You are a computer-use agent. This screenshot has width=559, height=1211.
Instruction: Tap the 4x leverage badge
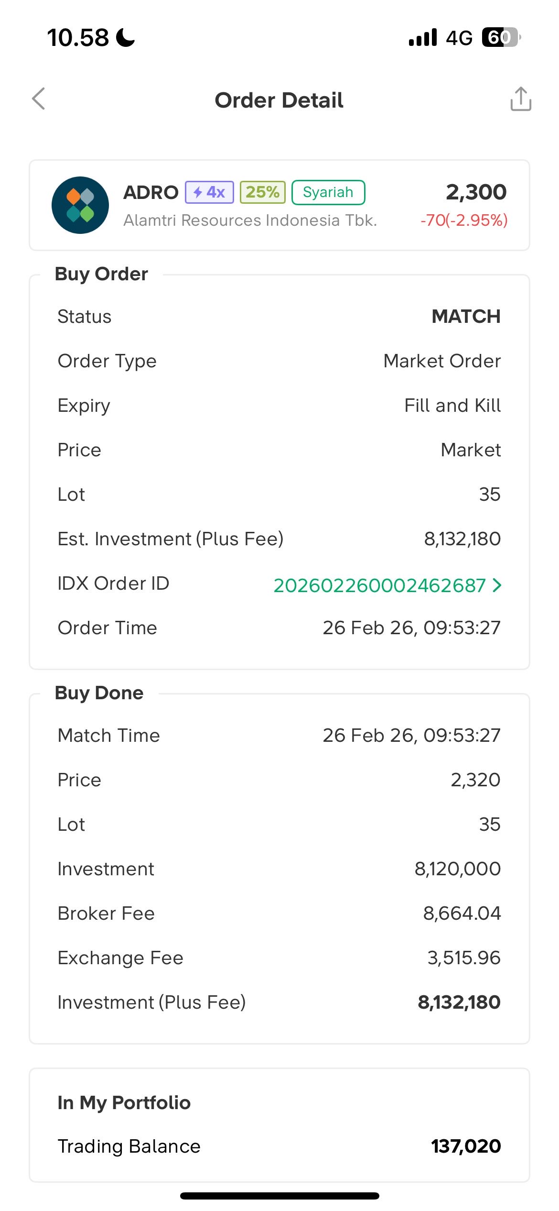click(209, 192)
